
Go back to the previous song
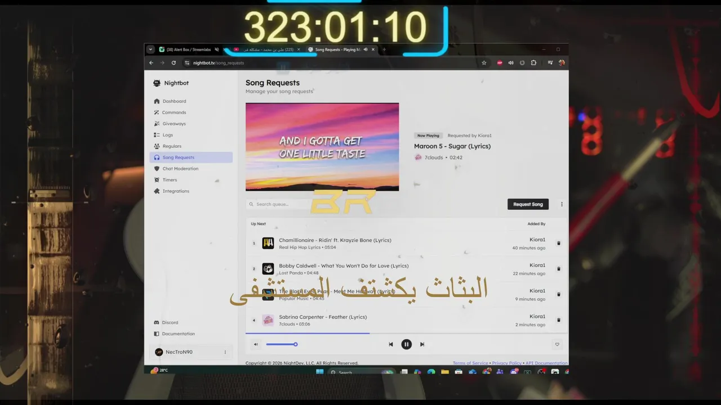390,344
